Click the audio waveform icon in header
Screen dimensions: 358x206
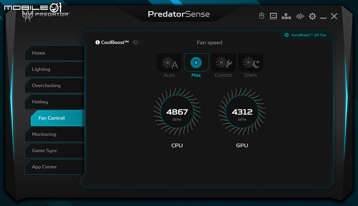coord(300,16)
